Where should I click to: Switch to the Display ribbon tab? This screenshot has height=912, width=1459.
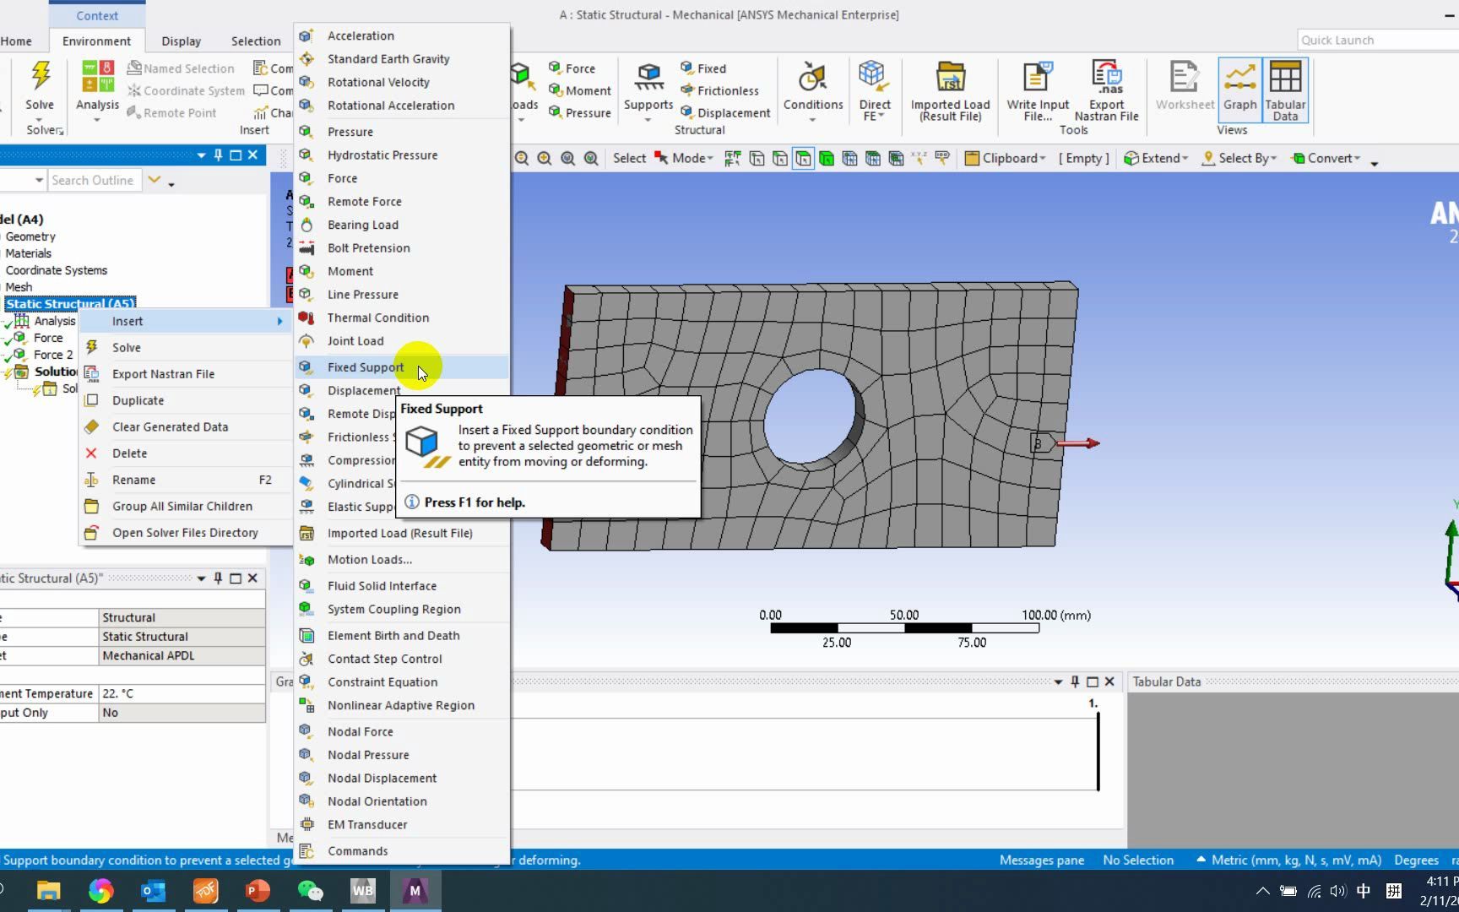181,41
